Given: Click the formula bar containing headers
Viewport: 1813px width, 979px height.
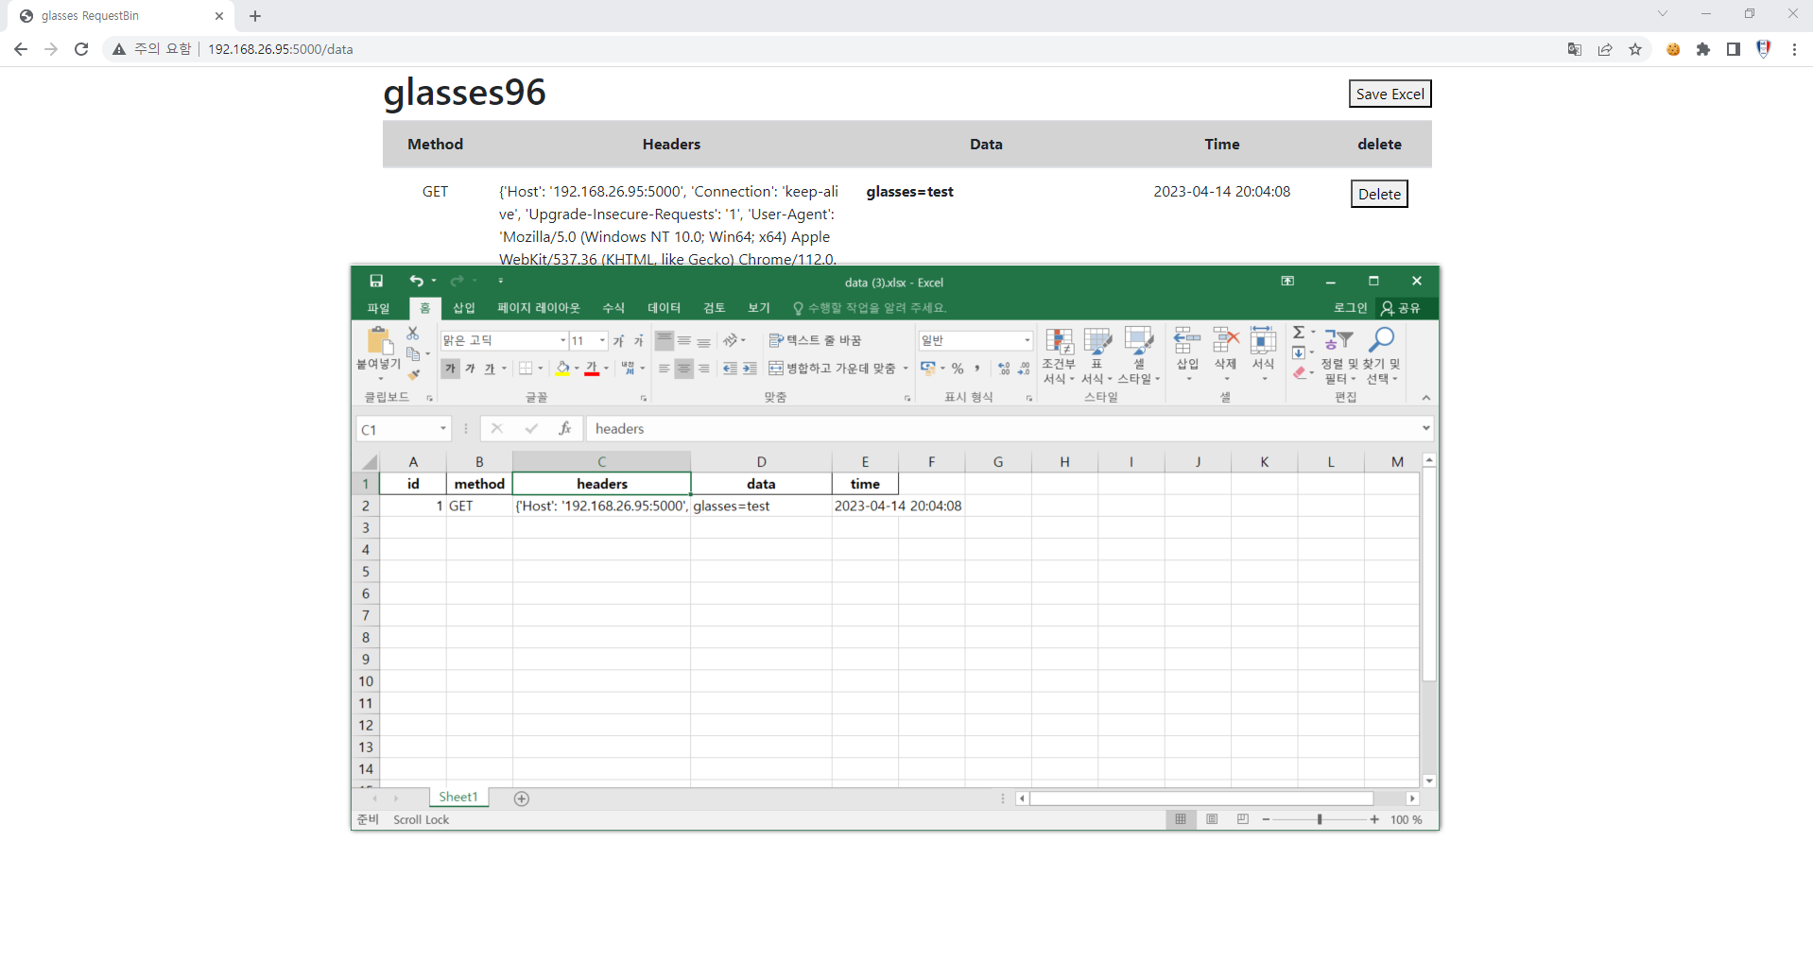Looking at the screenshot, I should (x=1002, y=429).
